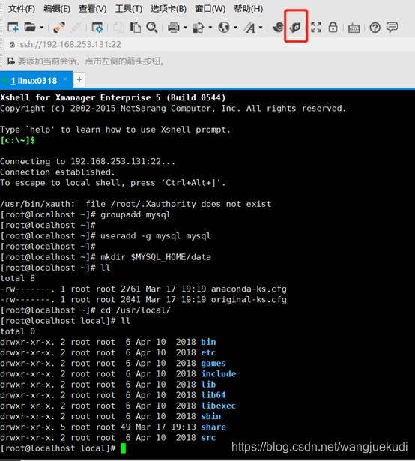Viewport: 415px width, 461px height.
Task: Click the chat feedback bubble icon
Action: [x=392, y=27]
